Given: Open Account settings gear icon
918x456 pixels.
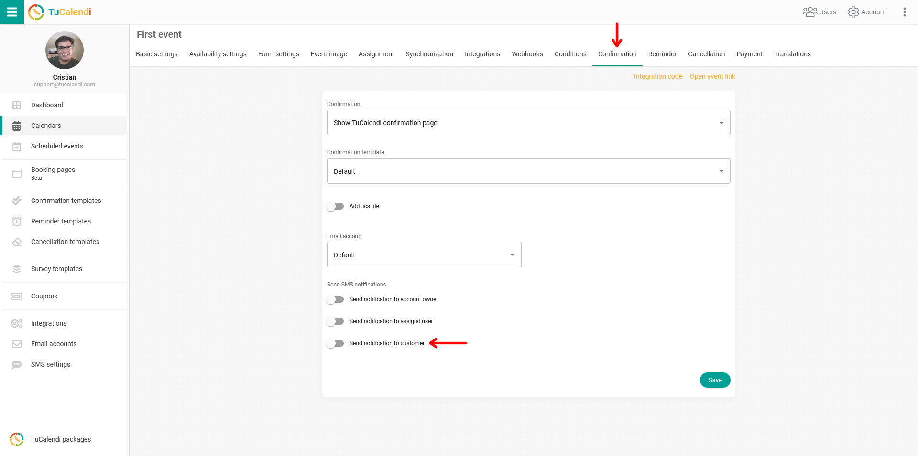Looking at the screenshot, I should point(853,12).
